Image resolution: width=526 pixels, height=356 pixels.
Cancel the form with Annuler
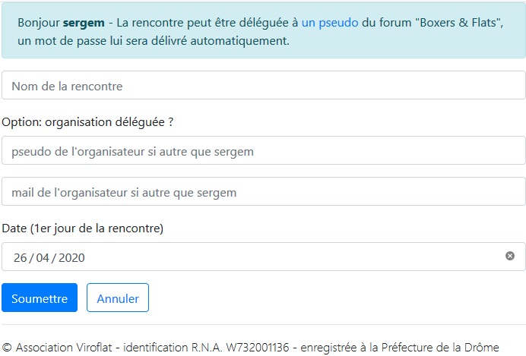[x=118, y=298]
